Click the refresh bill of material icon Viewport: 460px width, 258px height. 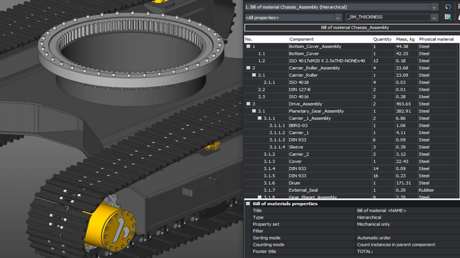(448, 7)
